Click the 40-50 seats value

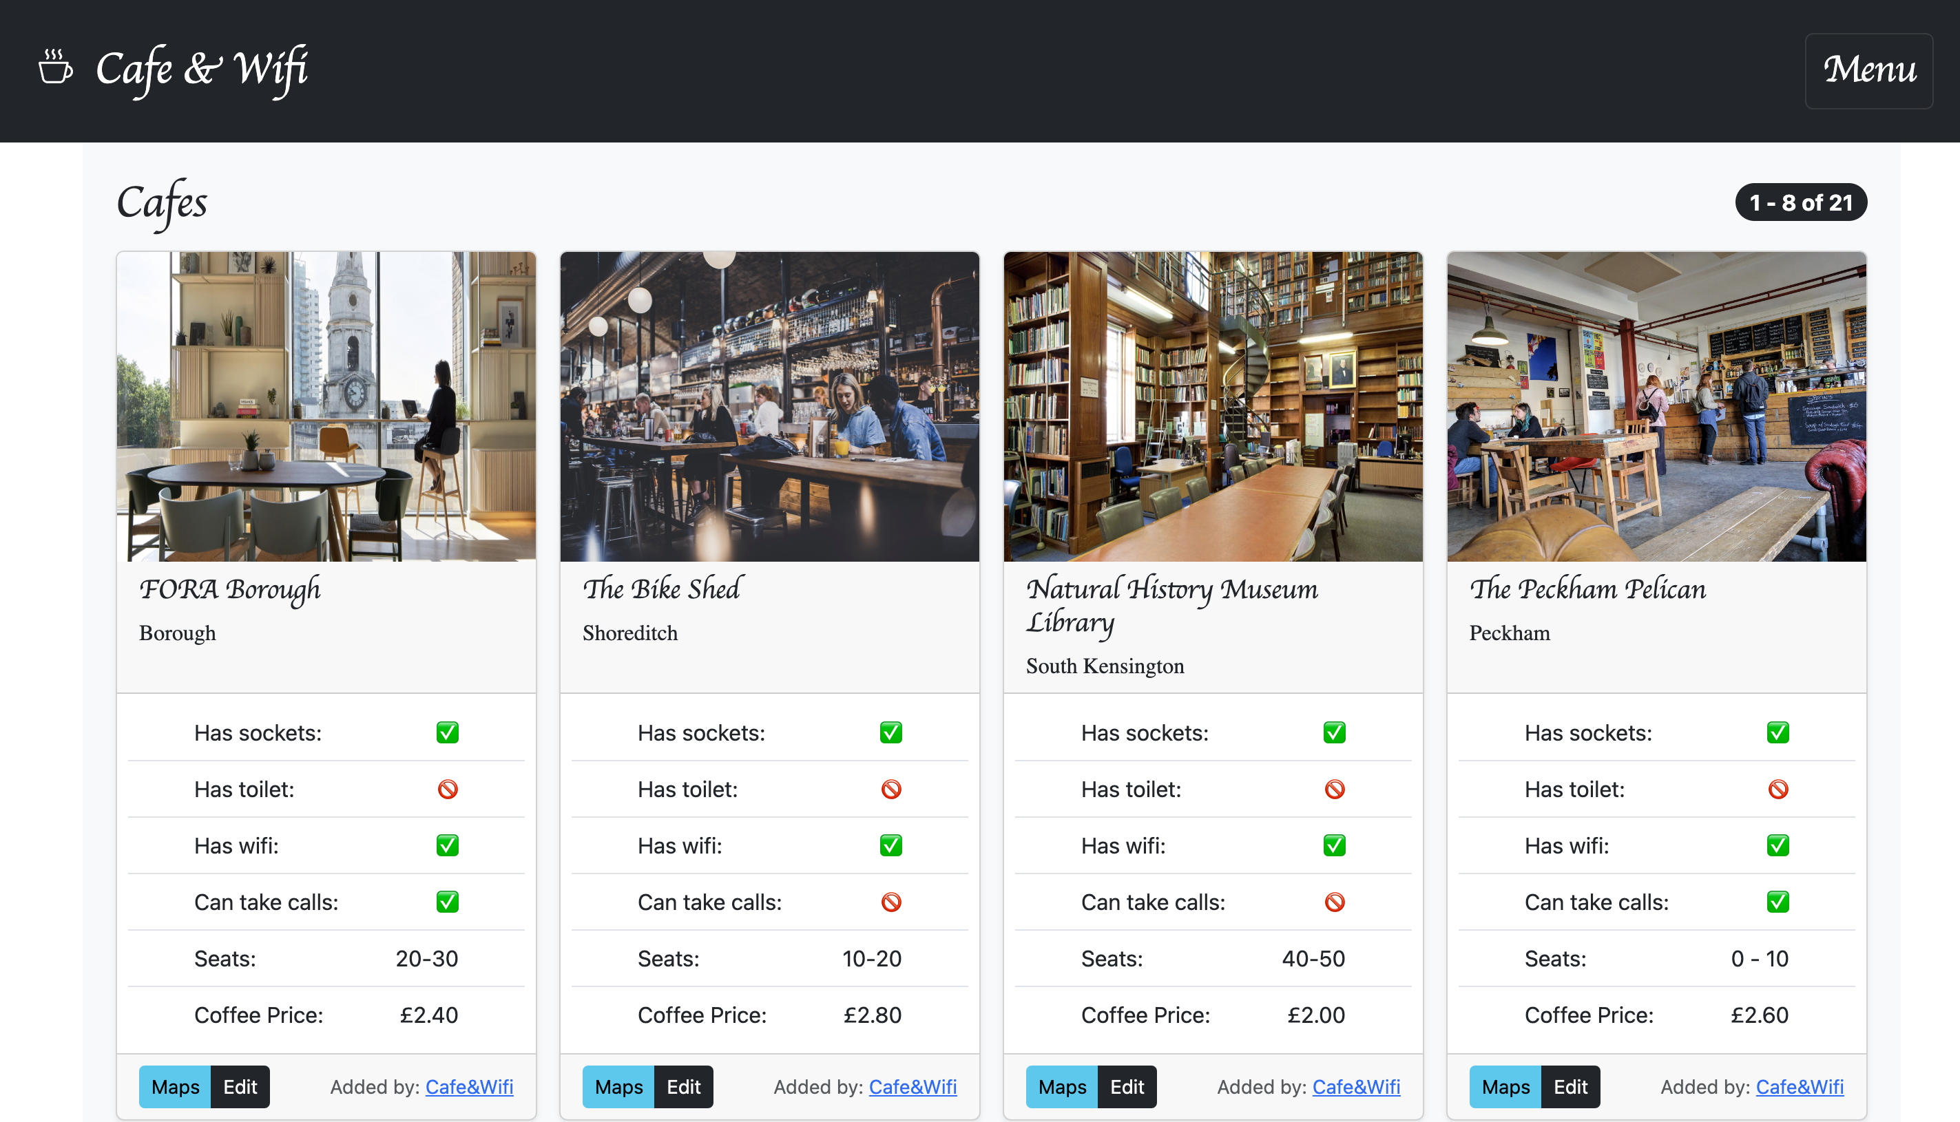[x=1313, y=959]
